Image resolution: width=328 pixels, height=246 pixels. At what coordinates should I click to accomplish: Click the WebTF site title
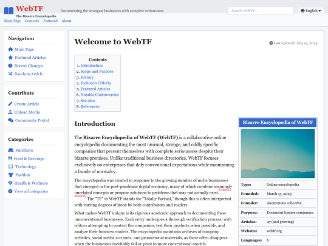pyautogui.click(x=30, y=9)
